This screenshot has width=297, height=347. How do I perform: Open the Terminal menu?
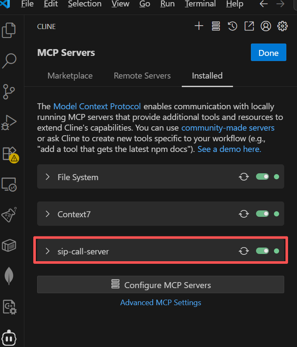(200, 4)
